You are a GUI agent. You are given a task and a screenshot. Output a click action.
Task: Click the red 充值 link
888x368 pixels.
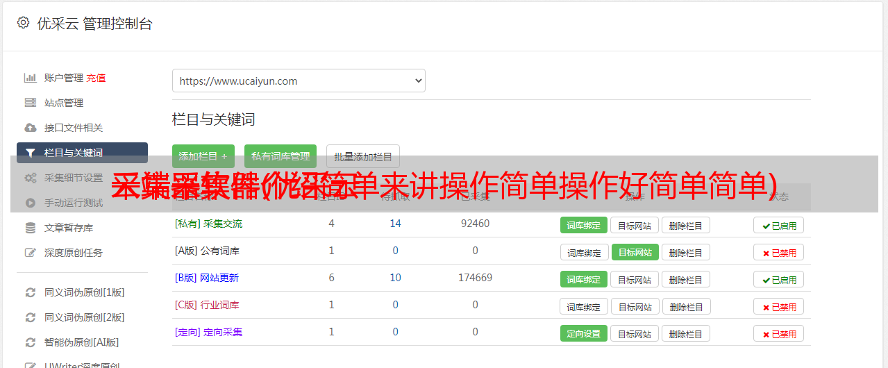(96, 78)
